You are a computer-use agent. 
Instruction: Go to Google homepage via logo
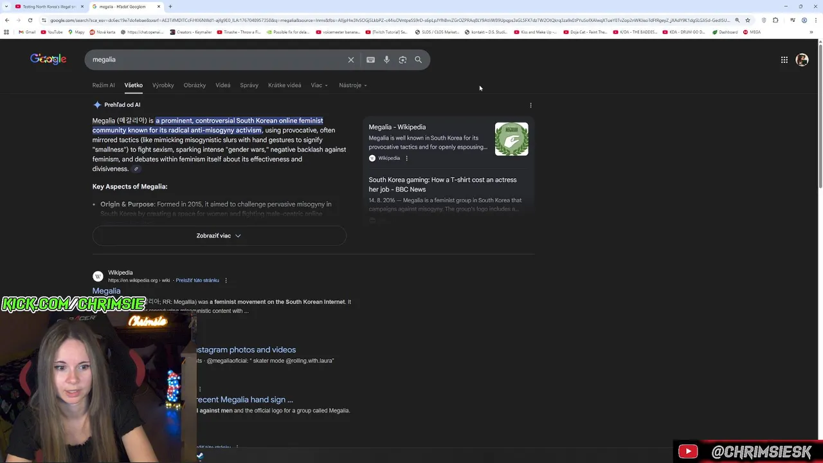pyautogui.click(x=48, y=59)
